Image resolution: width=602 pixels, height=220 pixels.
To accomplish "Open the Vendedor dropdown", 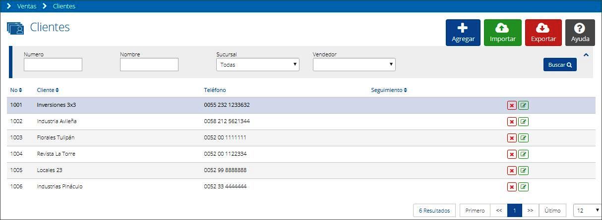I will [x=354, y=65].
